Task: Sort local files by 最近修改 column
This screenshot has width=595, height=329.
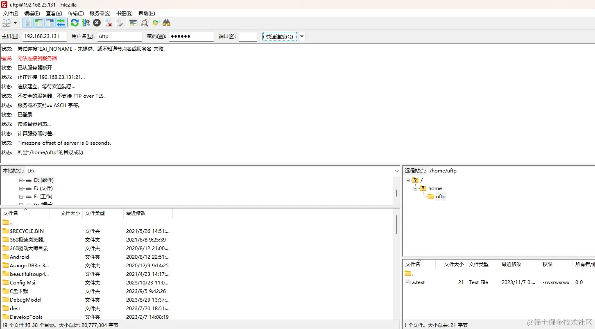Action: (x=148, y=213)
